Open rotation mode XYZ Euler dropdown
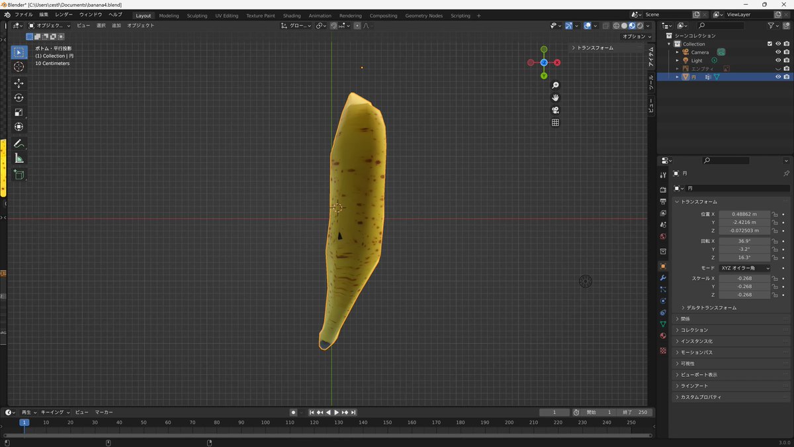 click(745, 268)
